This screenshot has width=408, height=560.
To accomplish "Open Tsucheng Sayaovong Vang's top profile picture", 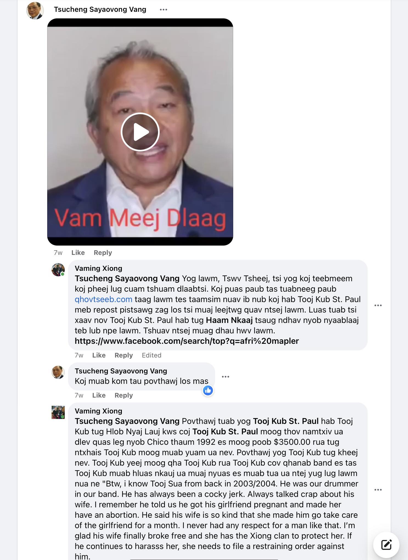I will tap(35, 10).
